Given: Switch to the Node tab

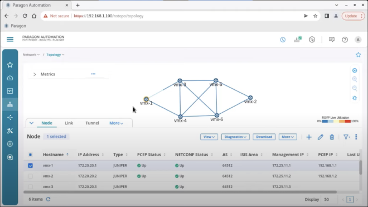Looking at the screenshot, I should [x=47, y=123].
